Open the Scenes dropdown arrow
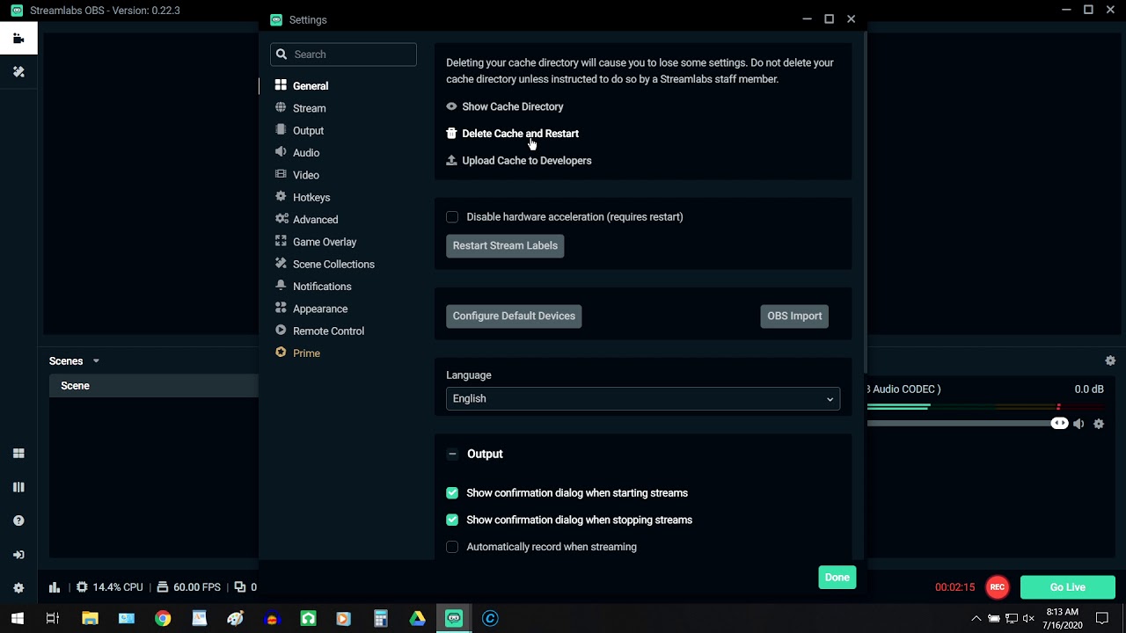Screen dimensions: 1126x633 coord(96,361)
